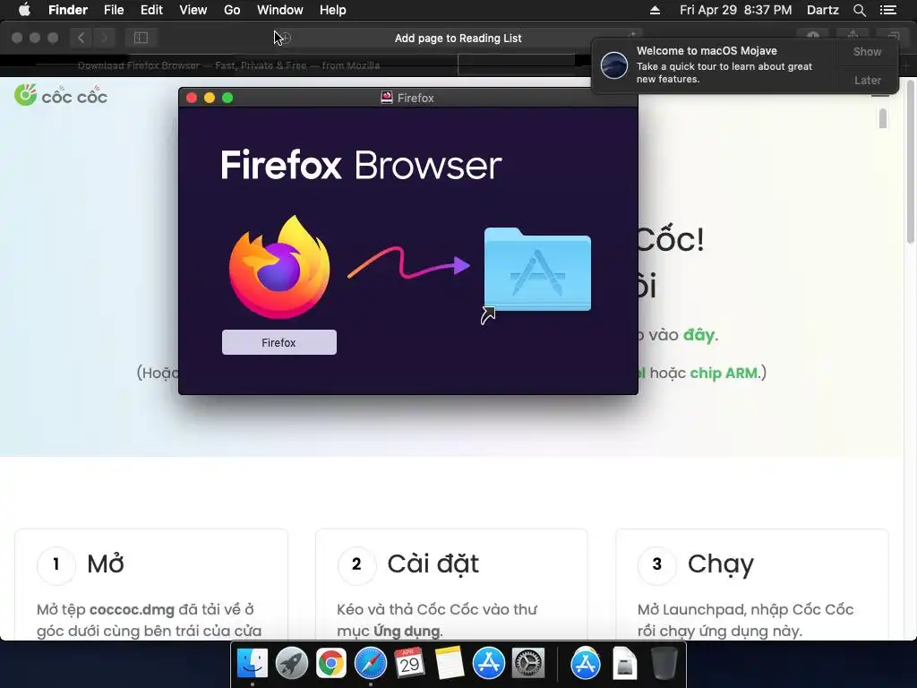Click the green đây link
Image resolution: width=917 pixels, height=688 pixels.
point(698,335)
